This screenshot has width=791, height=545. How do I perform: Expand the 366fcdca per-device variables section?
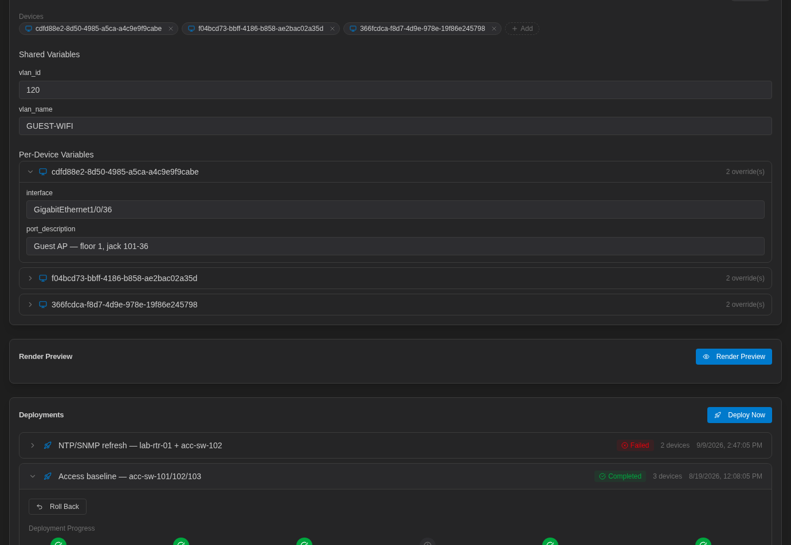pyautogui.click(x=30, y=305)
